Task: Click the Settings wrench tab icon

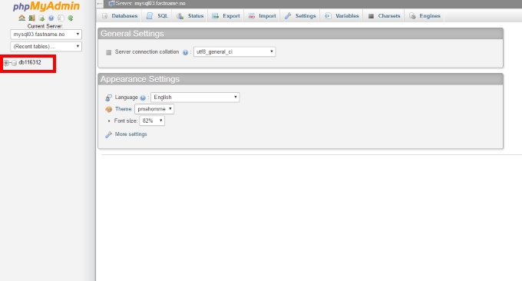Action: pyautogui.click(x=288, y=16)
